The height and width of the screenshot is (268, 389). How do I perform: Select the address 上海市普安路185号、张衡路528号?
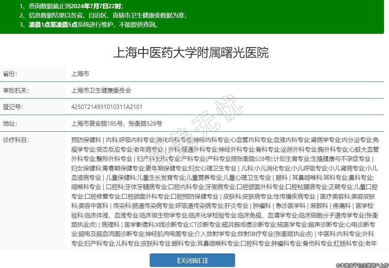(x=117, y=124)
